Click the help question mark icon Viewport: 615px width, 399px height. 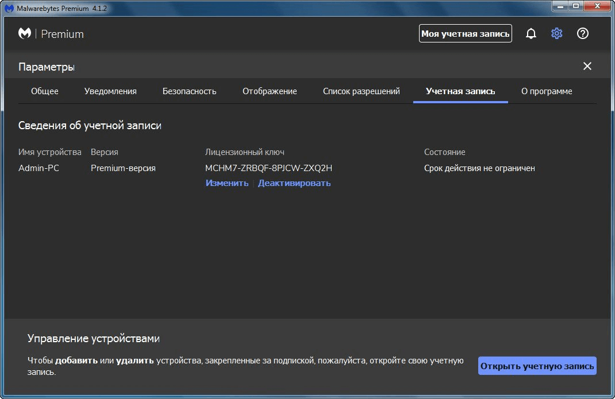pyautogui.click(x=583, y=34)
